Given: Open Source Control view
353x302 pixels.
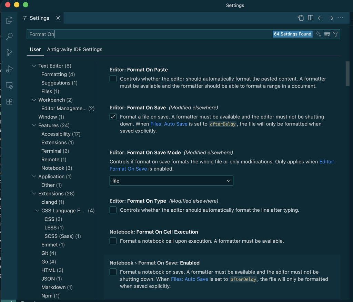Looking at the screenshot, I should pos(9,53).
